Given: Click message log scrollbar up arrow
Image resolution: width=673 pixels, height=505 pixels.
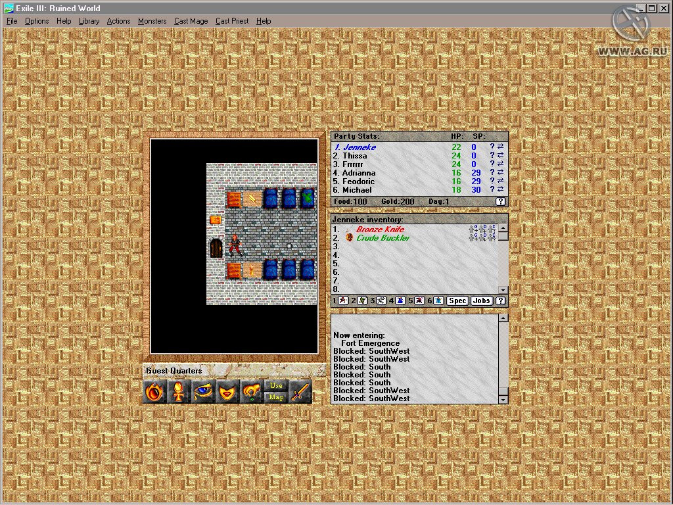Looking at the screenshot, I should coord(503,318).
